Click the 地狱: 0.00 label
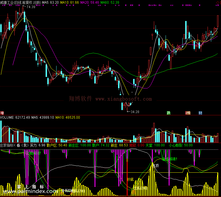The image size is (221, 197). click(x=137, y=145)
